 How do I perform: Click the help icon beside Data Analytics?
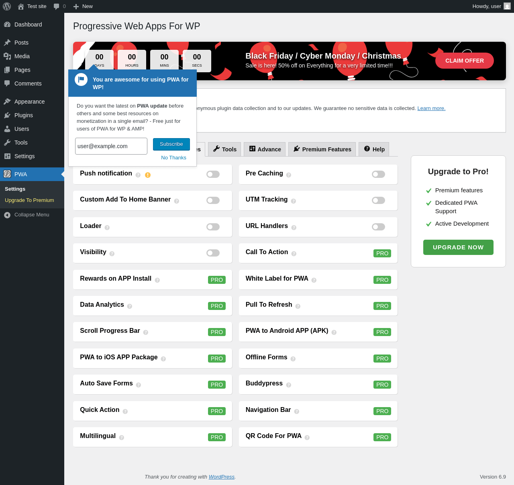[x=130, y=306]
